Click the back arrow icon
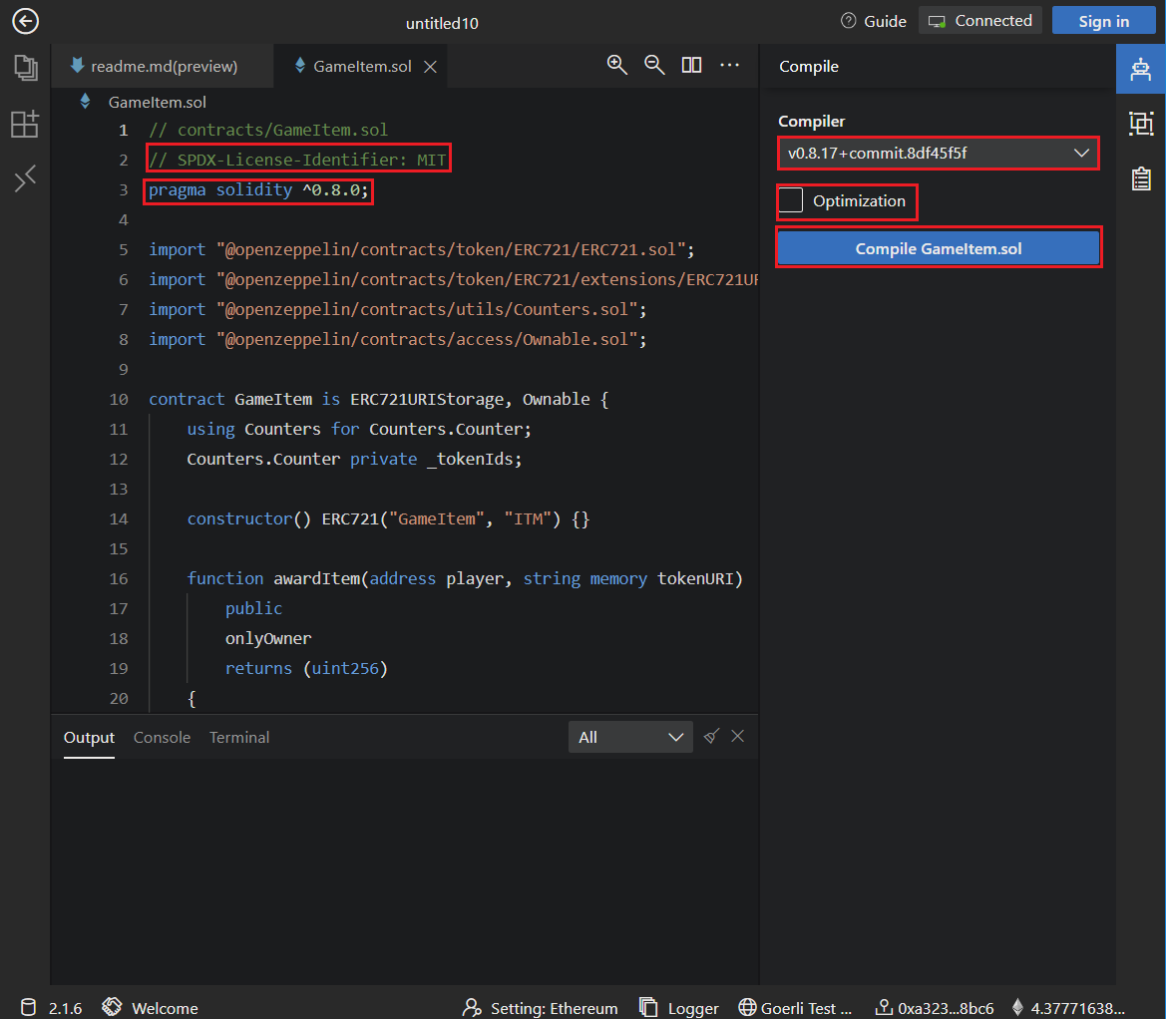Screen dimensions: 1166x1019 coord(25,21)
